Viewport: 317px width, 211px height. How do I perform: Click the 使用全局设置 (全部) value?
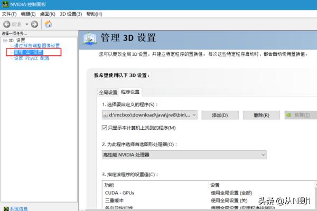click(x=231, y=193)
